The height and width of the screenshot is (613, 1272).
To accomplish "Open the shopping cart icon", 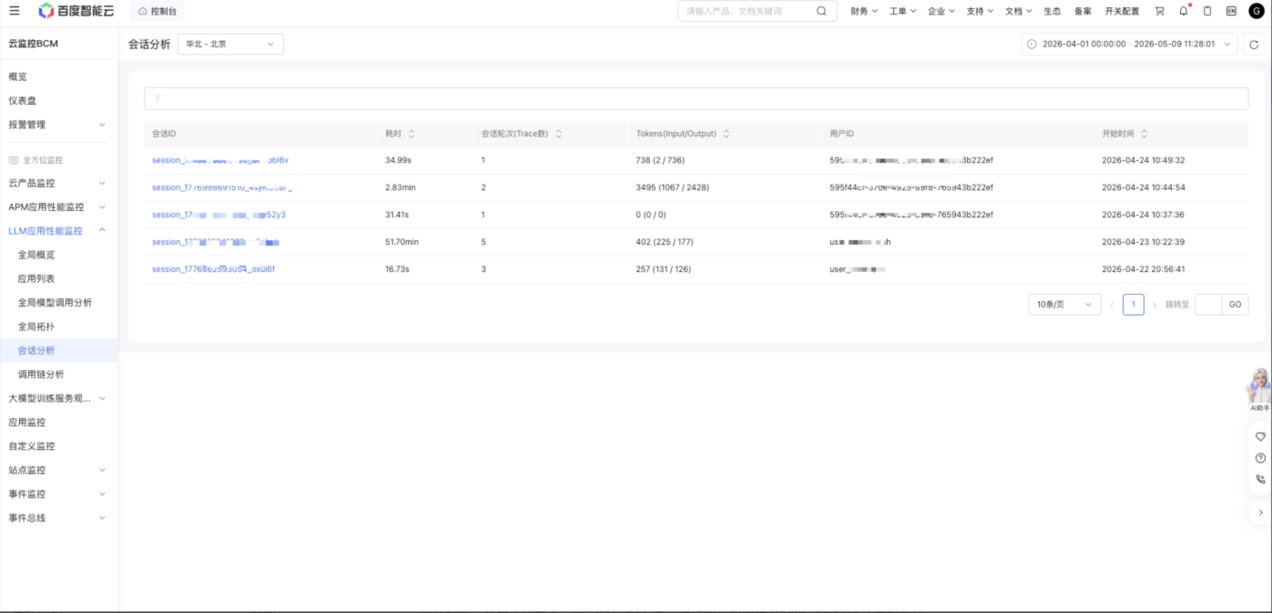I will pyautogui.click(x=1160, y=11).
